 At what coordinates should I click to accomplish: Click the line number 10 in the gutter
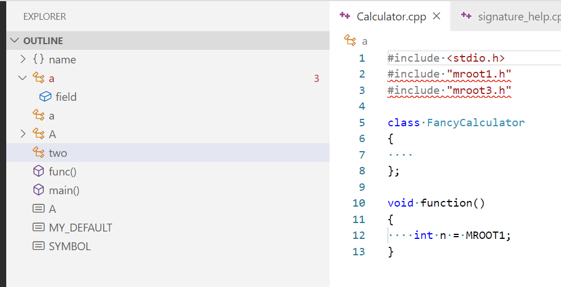point(358,203)
